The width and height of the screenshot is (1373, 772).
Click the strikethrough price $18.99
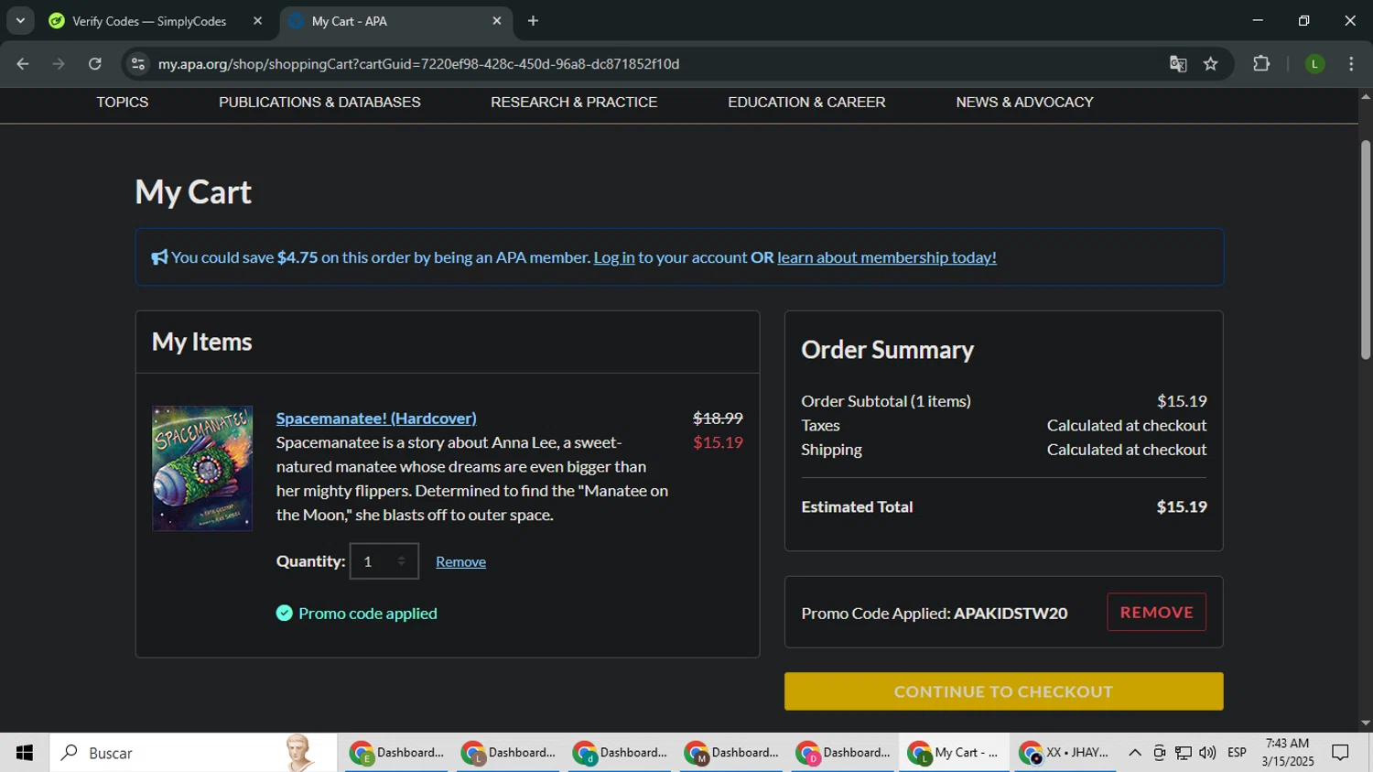718,419
